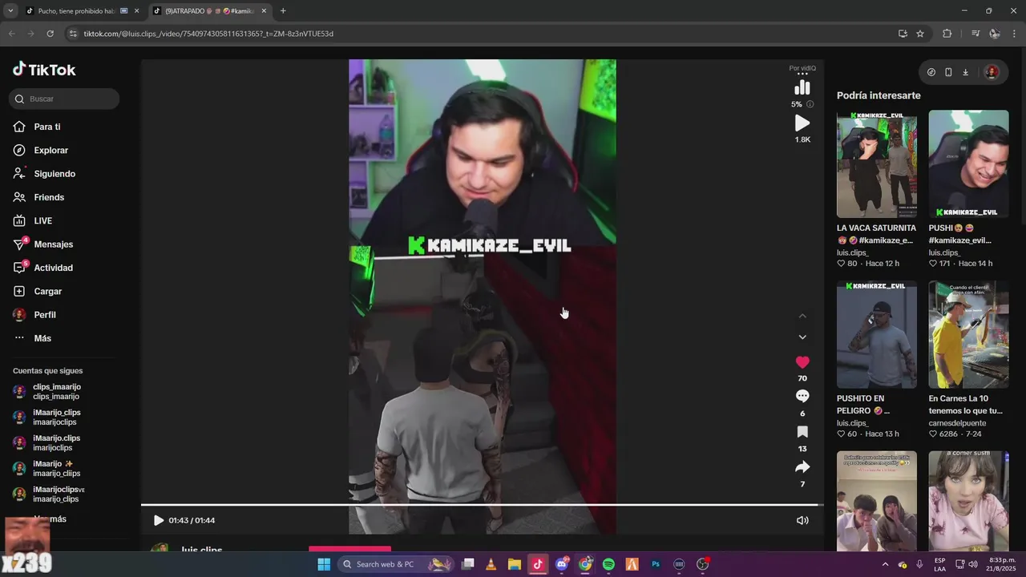Open the En Carnes La 10 video thumbnail
Viewport: 1026px width, 577px height.
tap(968, 334)
